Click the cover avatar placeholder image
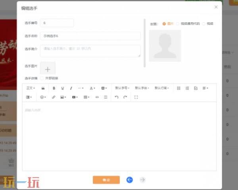238x190 pixels. (x=165, y=46)
